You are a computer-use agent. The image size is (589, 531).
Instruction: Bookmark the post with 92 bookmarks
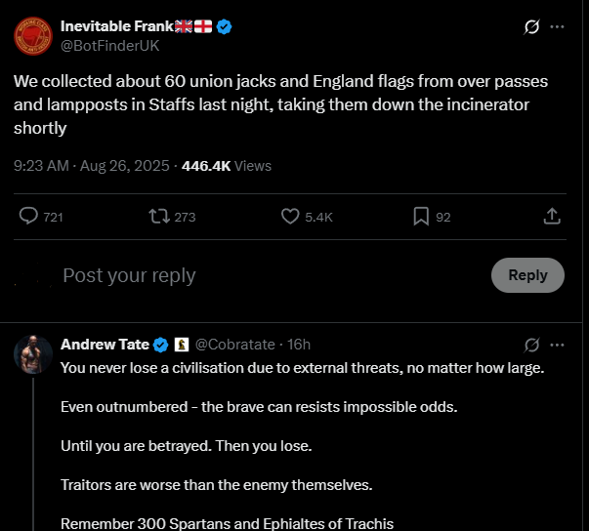[x=421, y=216]
